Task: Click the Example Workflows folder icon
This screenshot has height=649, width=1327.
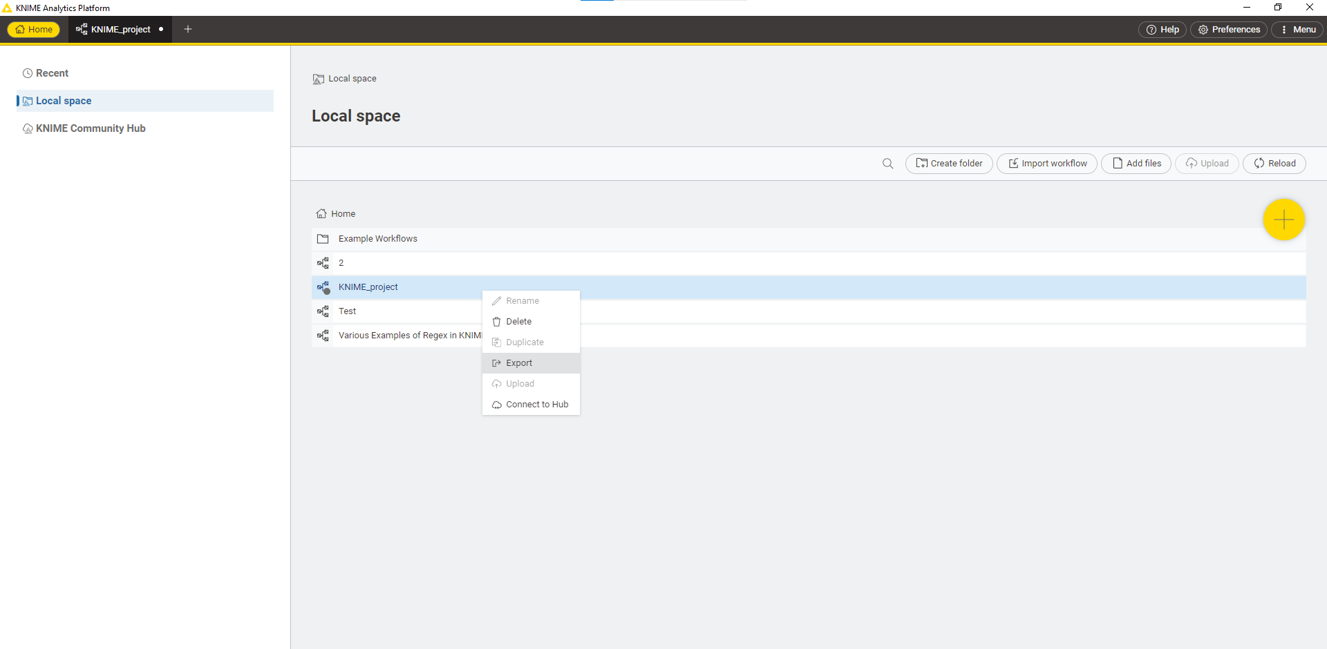Action: point(323,239)
